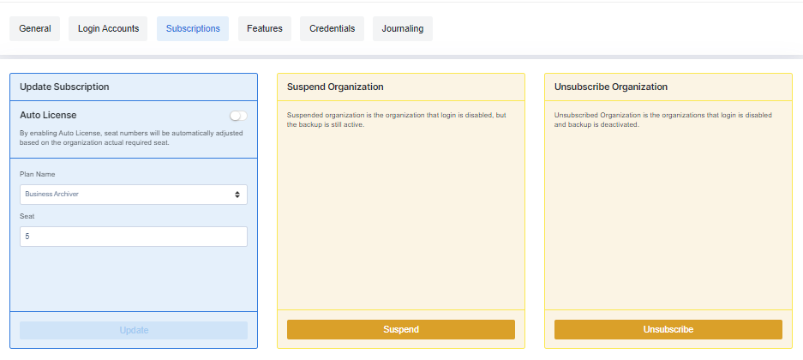Select the Subscriptions tab
This screenshot has width=803, height=360.
point(193,28)
